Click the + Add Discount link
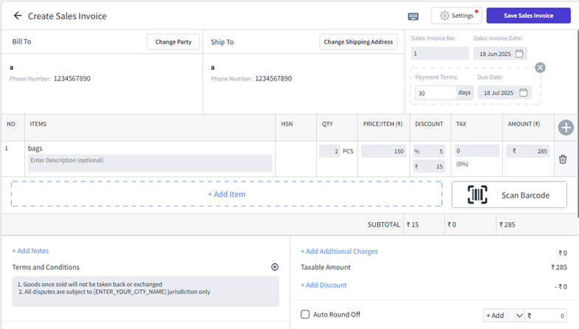Viewport: 579px width, 329px height. coord(323,285)
